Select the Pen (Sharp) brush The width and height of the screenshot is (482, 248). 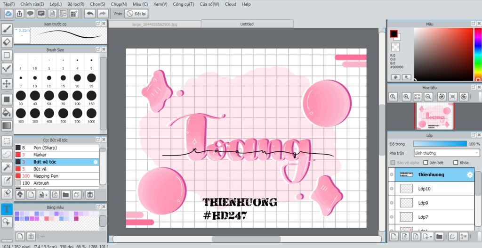coord(57,148)
